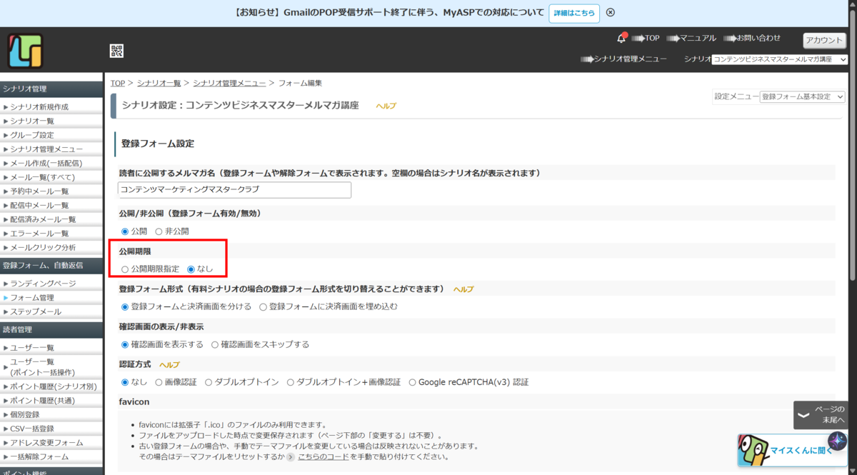Select the ダブルオプトイン radio button

[209, 382]
